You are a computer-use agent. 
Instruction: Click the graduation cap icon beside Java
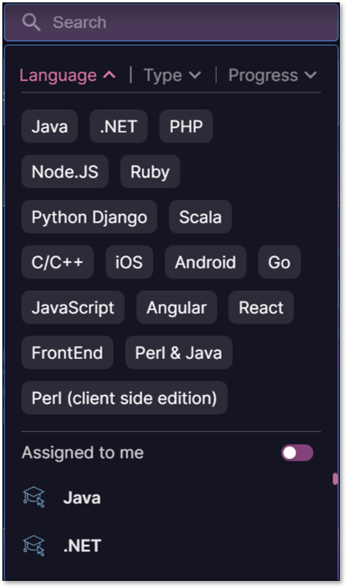pyautogui.click(x=34, y=497)
